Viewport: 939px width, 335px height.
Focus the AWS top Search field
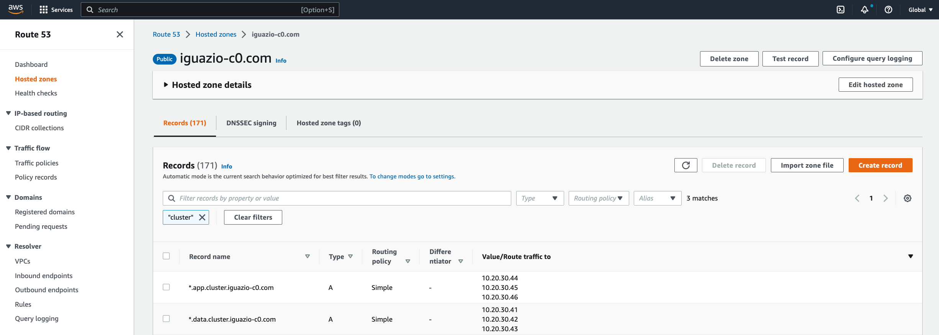(210, 10)
